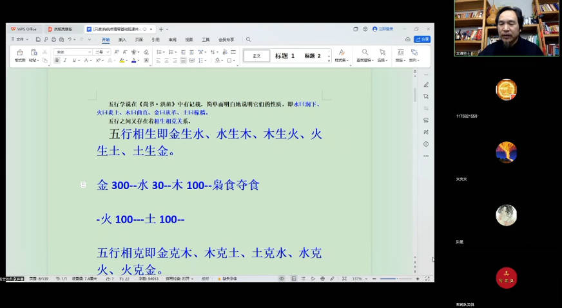The width and height of the screenshot is (562, 308).
Task: Click the Select arrow tool icon
Action: pos(382,53)
